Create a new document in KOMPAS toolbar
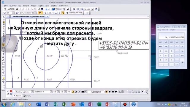The height and width of the screenshot is (107, 190). click(x=5, y=9)
